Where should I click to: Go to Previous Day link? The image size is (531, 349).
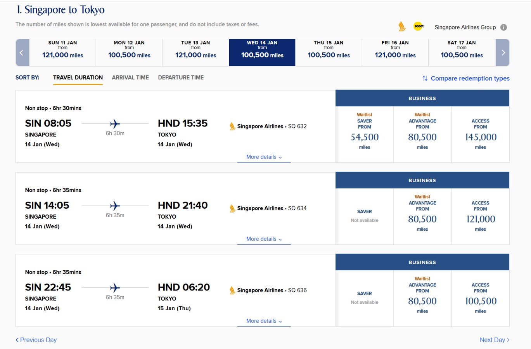pos(36,340)
